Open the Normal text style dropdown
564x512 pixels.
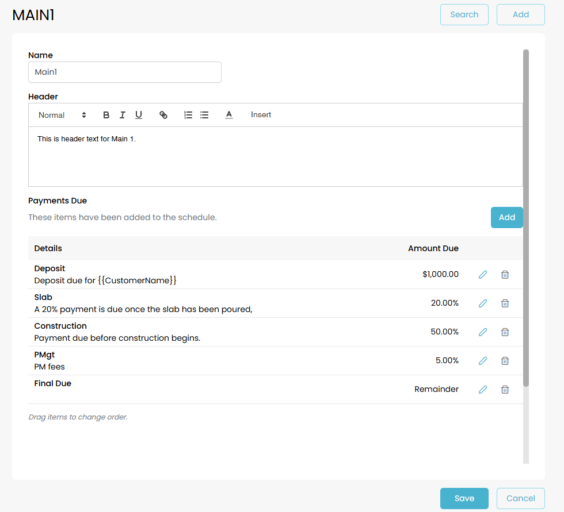point(62,115)
